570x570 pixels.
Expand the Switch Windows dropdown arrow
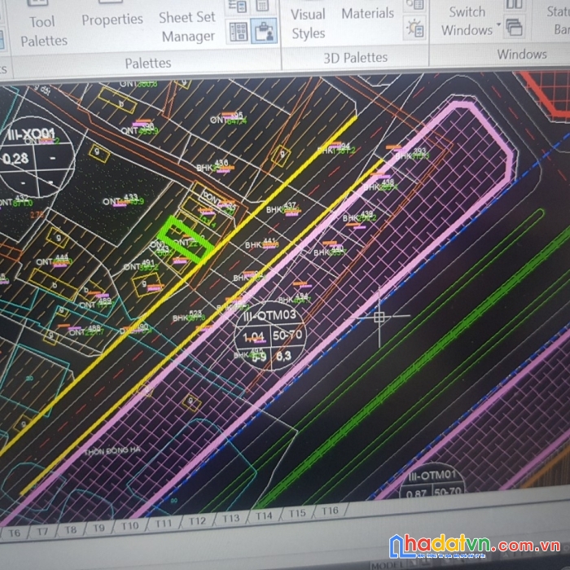click(498, 24)
